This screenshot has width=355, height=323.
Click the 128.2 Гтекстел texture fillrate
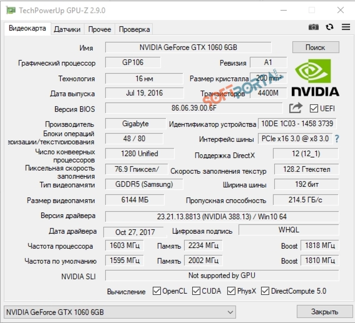point(306,169)
